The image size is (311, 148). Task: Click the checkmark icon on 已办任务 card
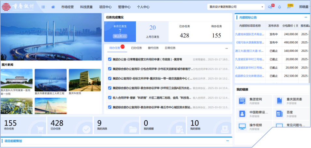click(86, 129)
